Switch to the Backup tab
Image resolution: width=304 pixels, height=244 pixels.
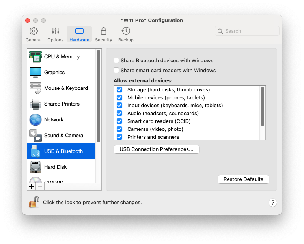coord(126,34)
